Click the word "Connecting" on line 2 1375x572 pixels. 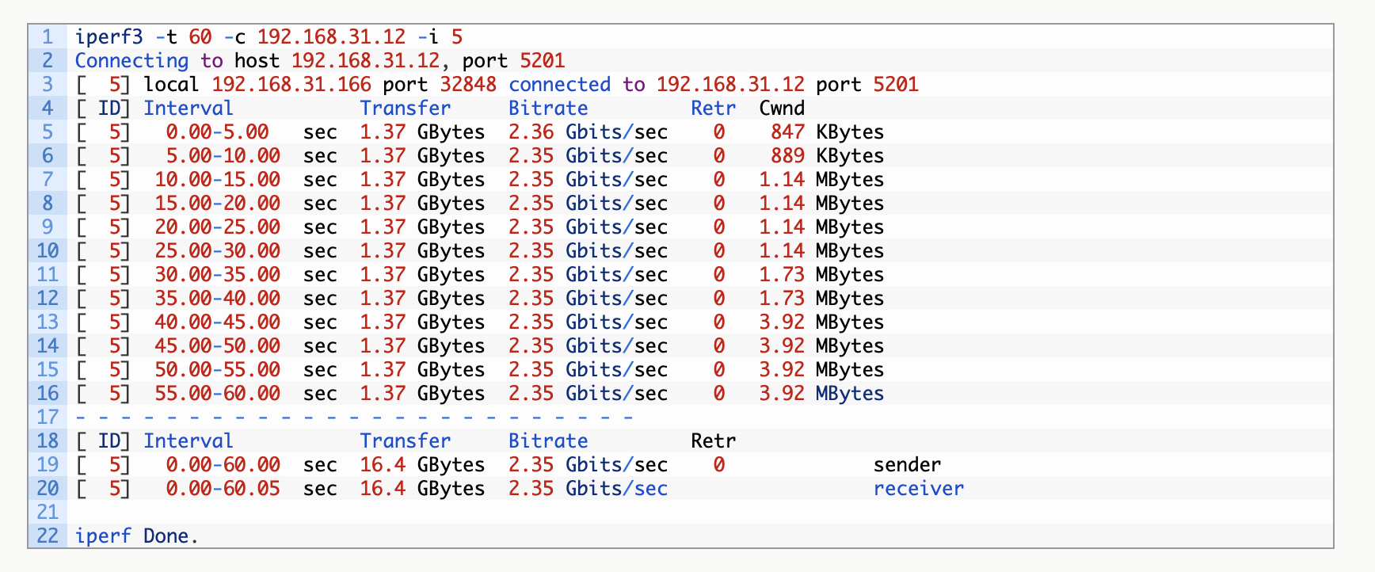pos(131,61)
